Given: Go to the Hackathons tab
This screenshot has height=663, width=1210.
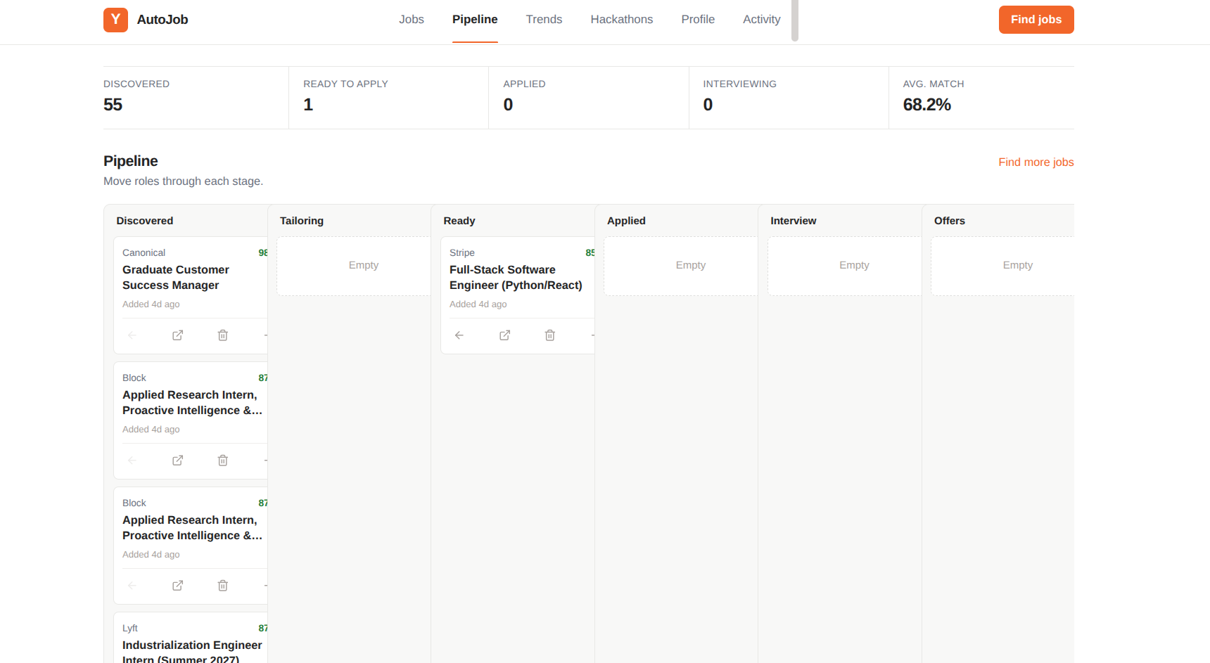Looking at the screenshot, I should tap(622, 20).
